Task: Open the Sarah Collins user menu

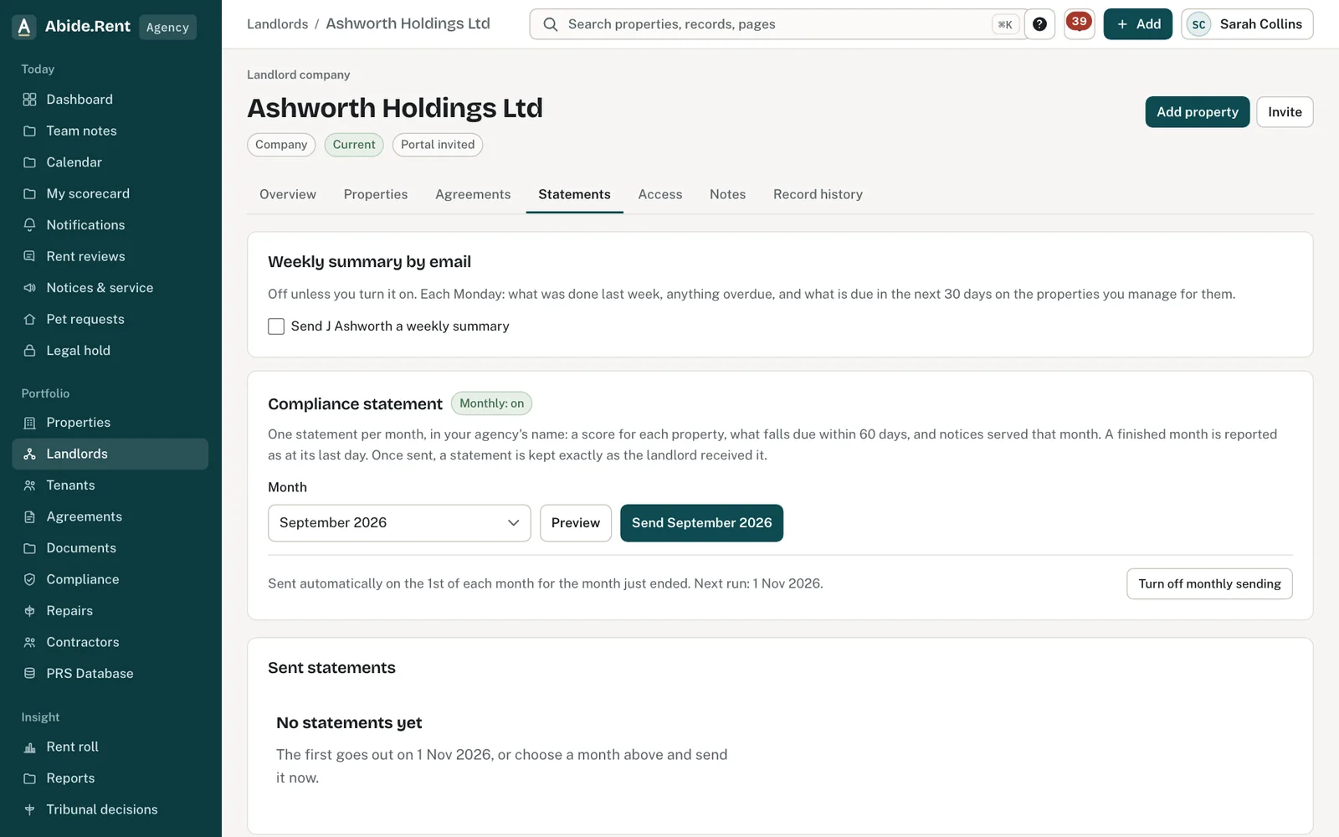Action: (1247, 24)
